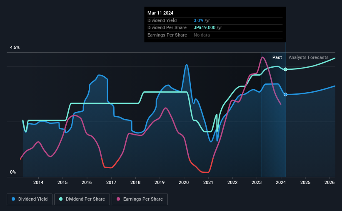Image resolution: width=342 pixels, height=211 pixels.
Task: Click the 'Mar 11 2024' tooltip date
Action: click(160, 13)
